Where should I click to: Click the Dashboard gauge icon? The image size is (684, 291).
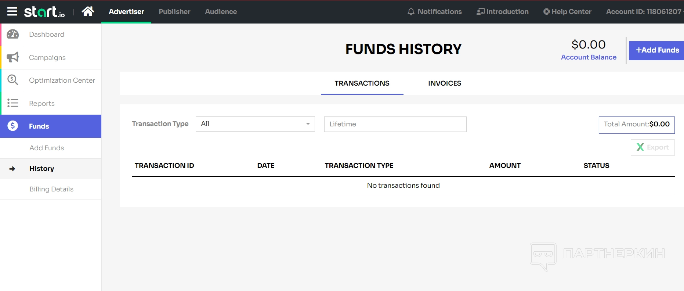tap(13, 35)
